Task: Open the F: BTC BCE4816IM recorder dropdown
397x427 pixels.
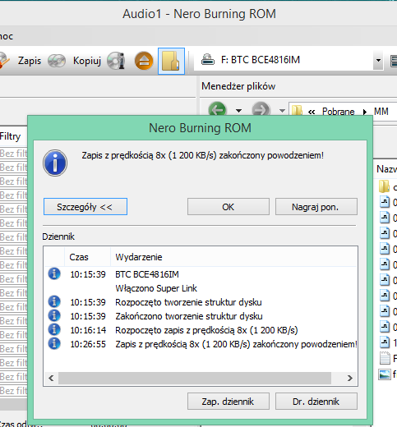Action: 378,60
